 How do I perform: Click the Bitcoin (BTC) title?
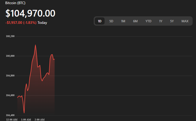click(15, 3)
